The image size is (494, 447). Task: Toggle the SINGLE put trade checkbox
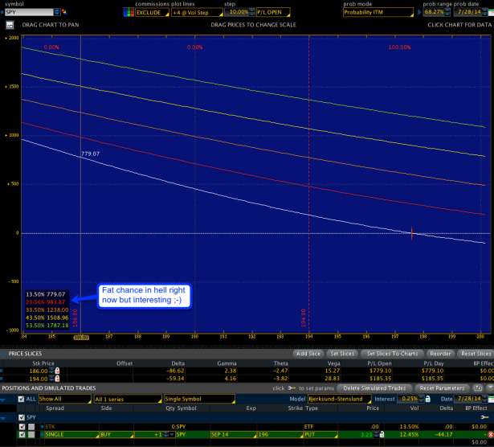pos(21,434)
